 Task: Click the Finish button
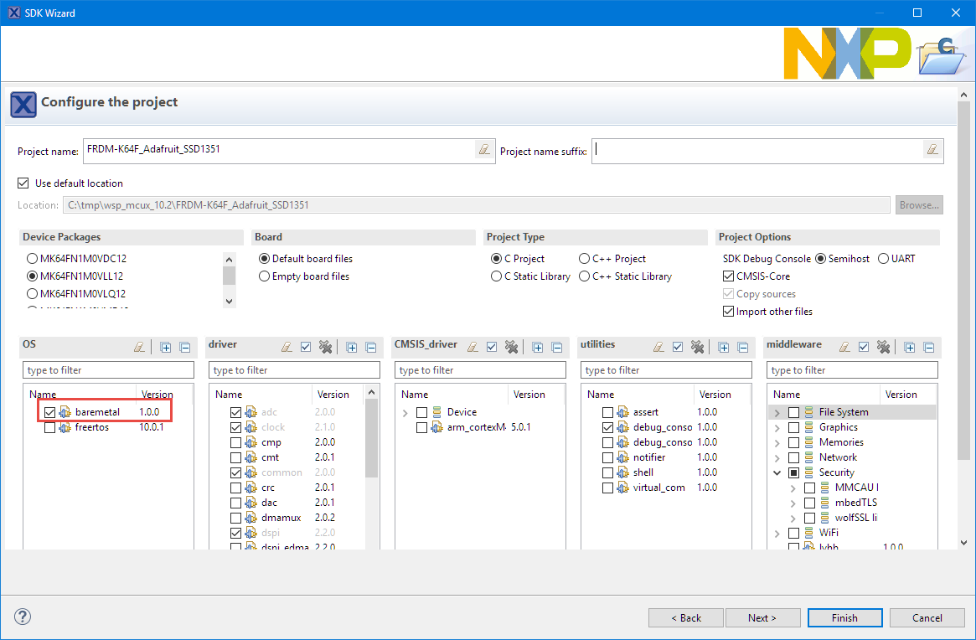844,617
